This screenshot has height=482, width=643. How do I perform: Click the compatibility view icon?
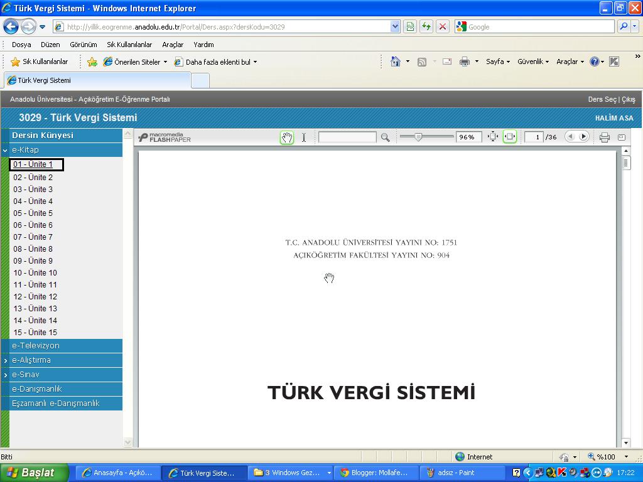click(x=409, y=26)
